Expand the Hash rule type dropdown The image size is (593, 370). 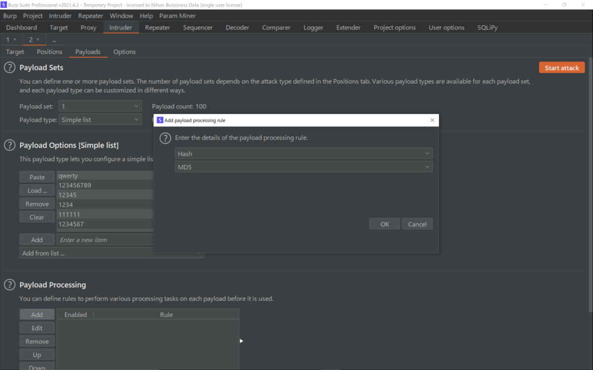pos(304,153)
